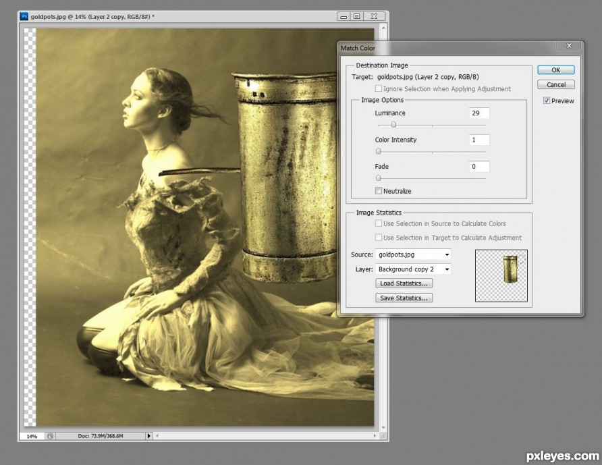
Task: Open the document status info arrow menu
Action: click(149, 436)
